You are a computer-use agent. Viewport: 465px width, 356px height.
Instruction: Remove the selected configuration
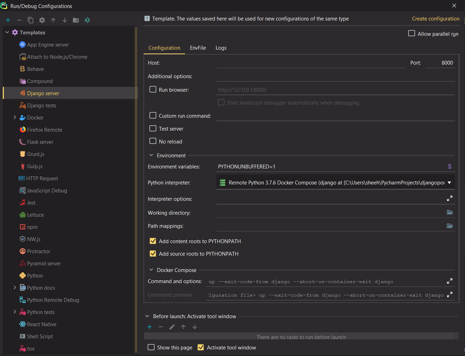[x=19, y=20]
